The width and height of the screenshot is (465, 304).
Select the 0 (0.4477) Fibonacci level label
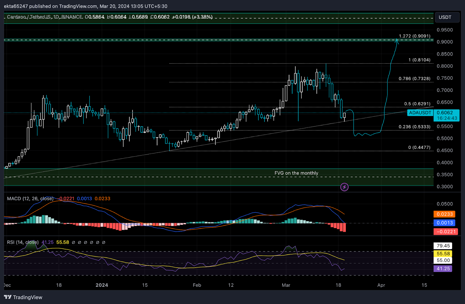tap(419, 147)
